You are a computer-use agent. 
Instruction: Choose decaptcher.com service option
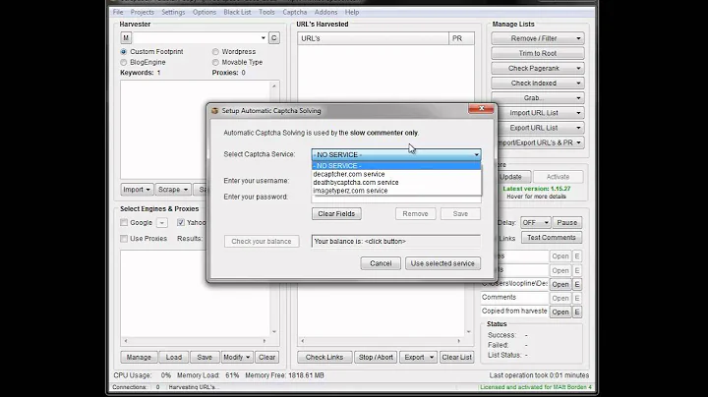coord(396,174)
